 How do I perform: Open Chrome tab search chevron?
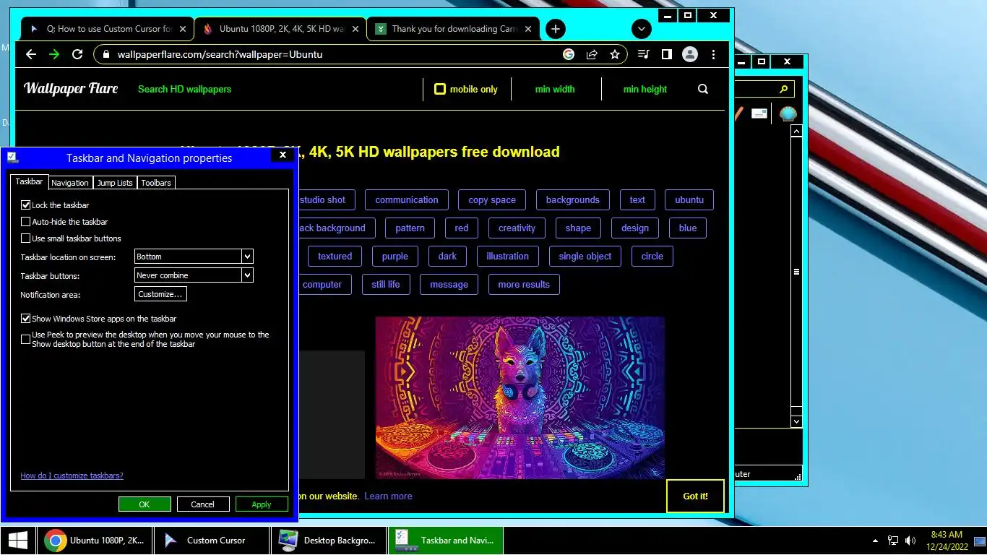pyautogui.click(x=642, y=29)
